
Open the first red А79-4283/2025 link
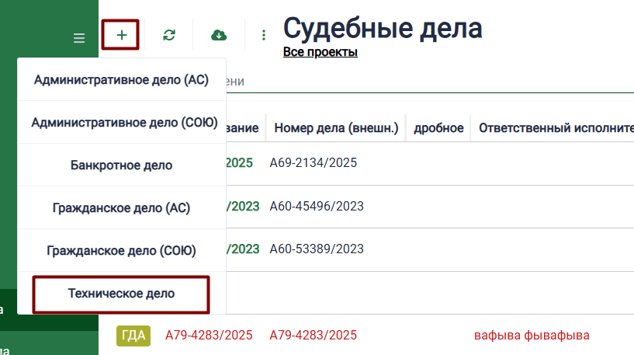click(x=209, y=335)
